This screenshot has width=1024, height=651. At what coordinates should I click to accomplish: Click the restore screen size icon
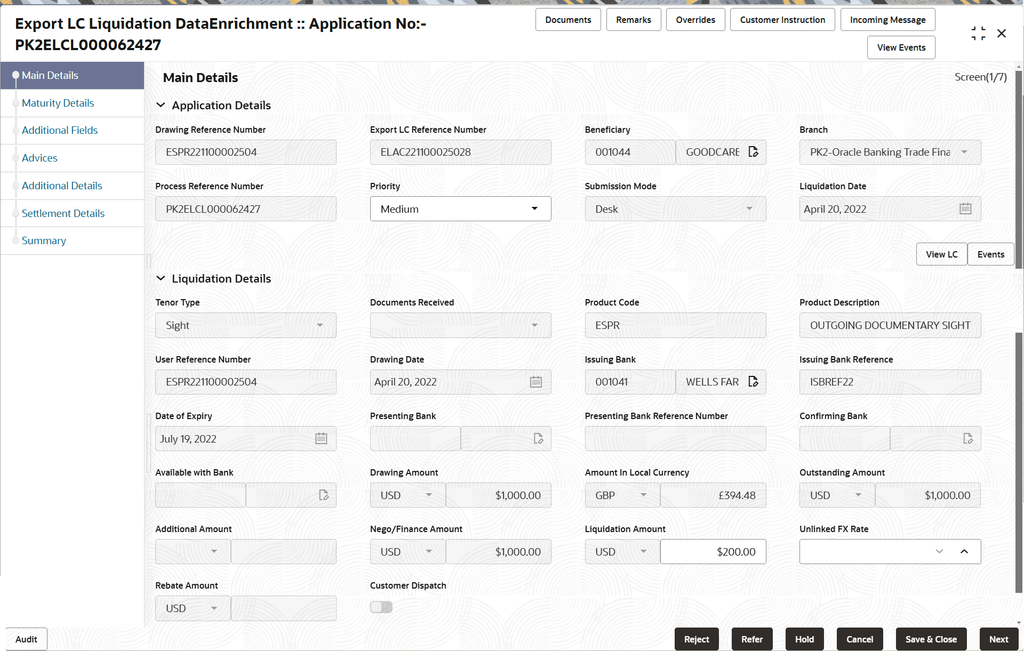pyautogui.click(x=978, y=33)
